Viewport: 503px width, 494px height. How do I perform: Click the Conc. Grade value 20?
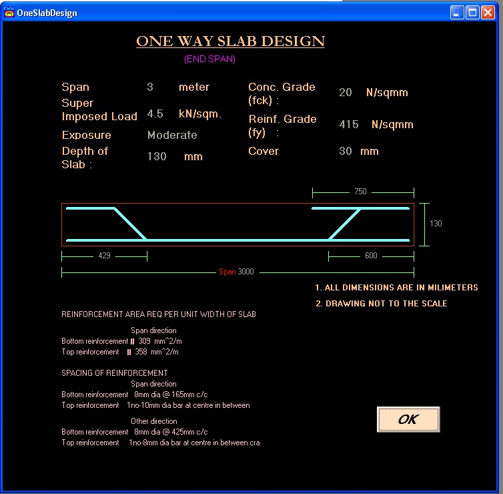pyautogui.click(x=346, y=92)
